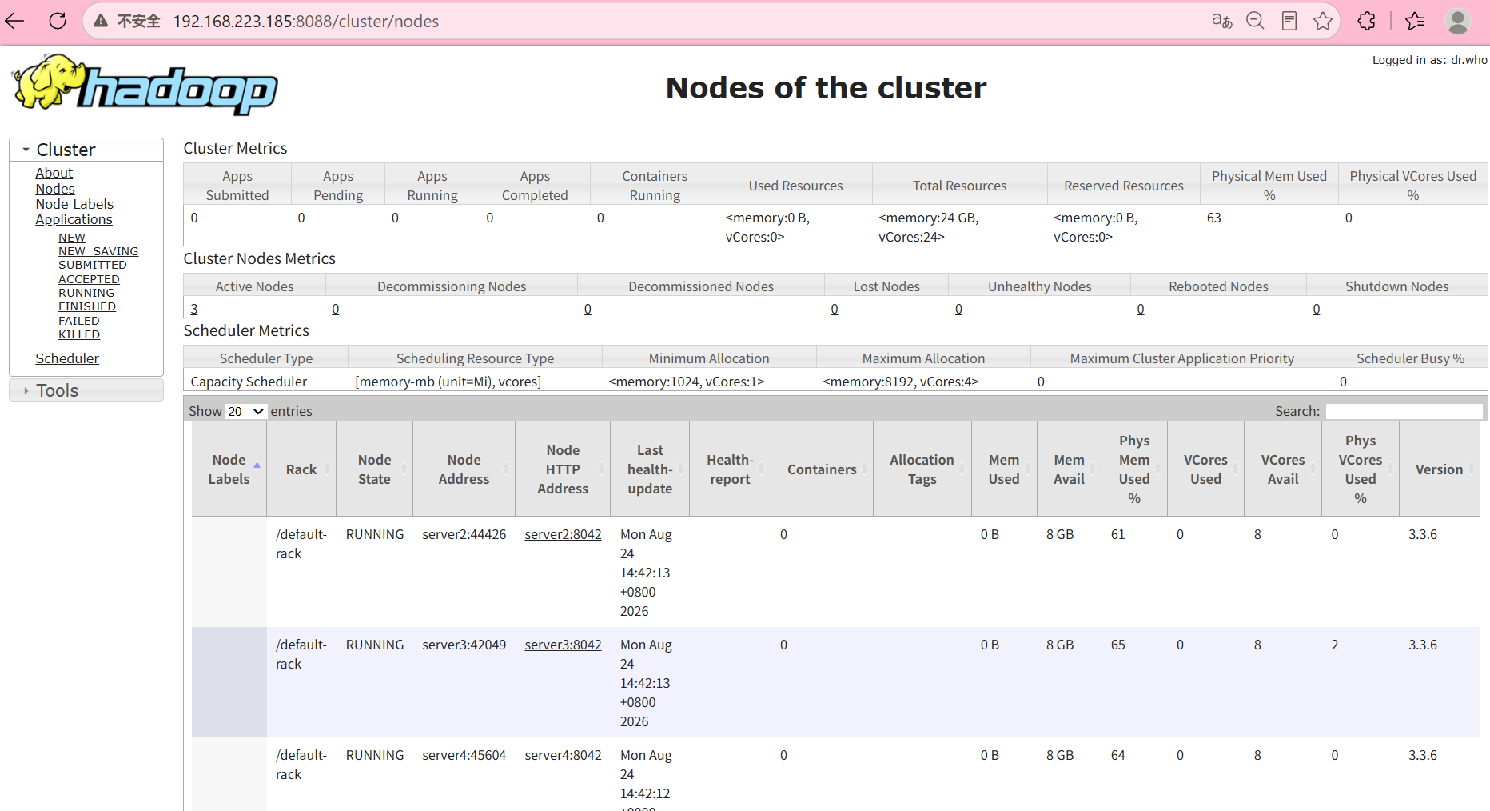The image size is (1490, 811).
Task: Click the server4:45604 node address cell
Action: click(464, 755)
